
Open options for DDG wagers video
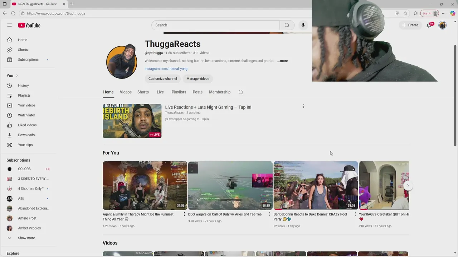[270, 214]
